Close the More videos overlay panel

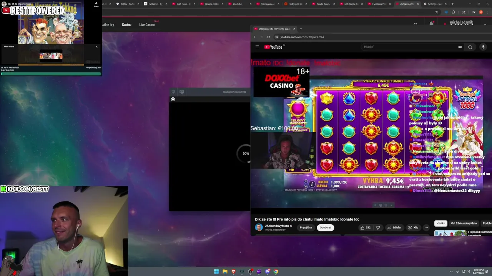(x=96, y=47)
